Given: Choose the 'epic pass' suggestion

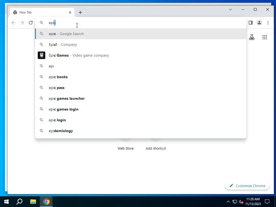Looking at the screenshot, I should click(141, 88).
